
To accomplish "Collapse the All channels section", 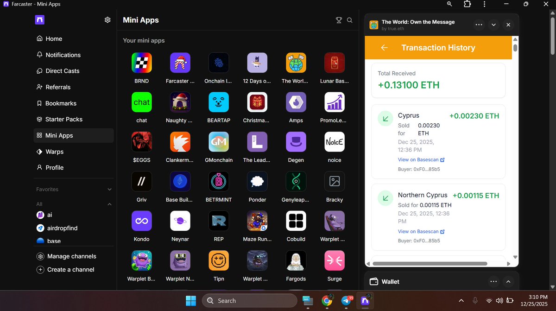I will click(110, 204).
